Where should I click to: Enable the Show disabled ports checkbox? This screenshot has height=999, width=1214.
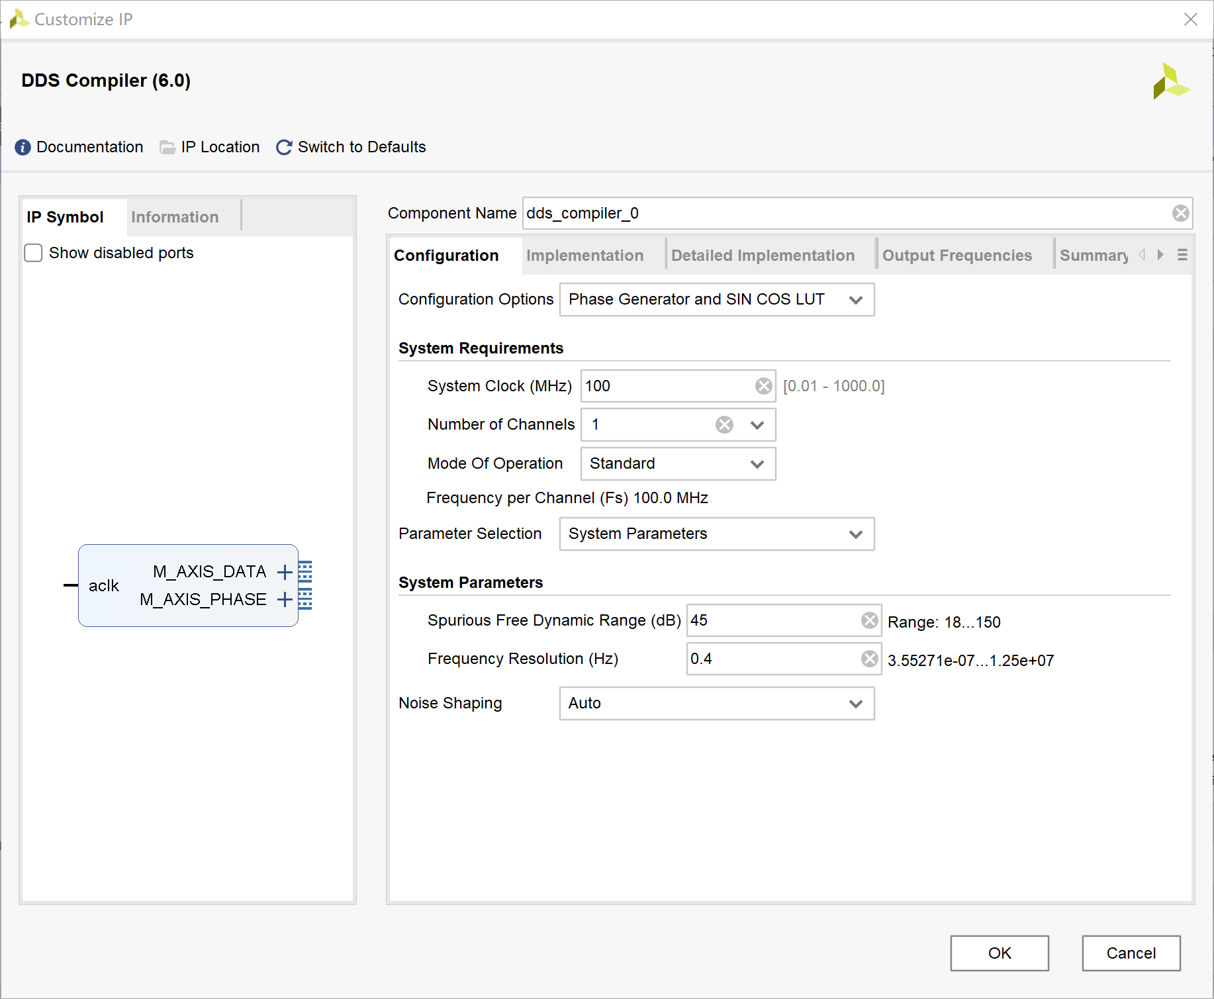pos(32,252)
